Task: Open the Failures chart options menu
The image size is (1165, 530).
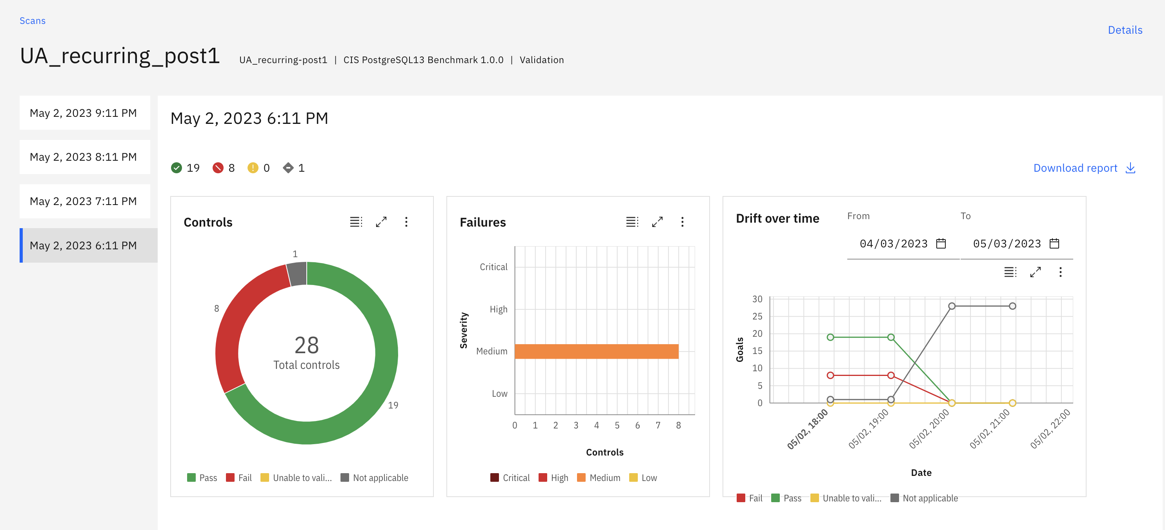Action: click(x=683, y=222)
